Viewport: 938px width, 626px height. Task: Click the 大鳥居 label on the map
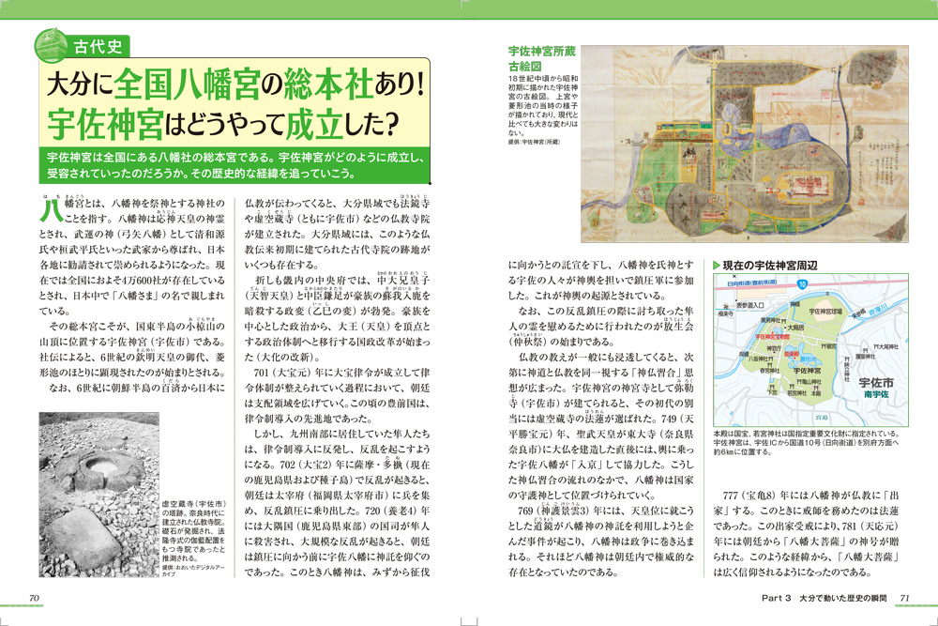[795, 328]
